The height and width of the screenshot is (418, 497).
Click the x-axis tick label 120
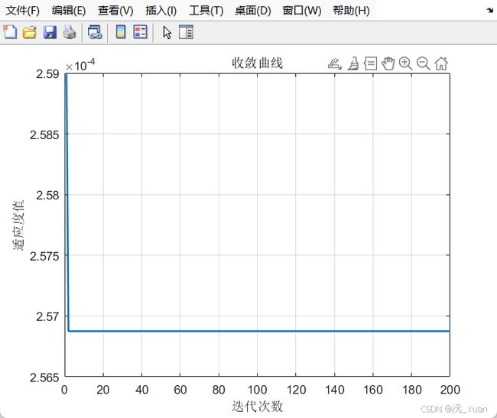coord(296,390)
